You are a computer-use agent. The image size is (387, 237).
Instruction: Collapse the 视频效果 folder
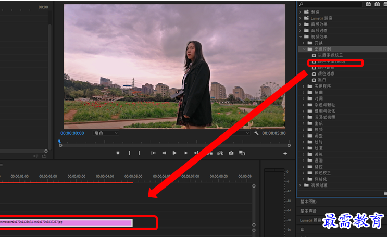click(301, 36)
